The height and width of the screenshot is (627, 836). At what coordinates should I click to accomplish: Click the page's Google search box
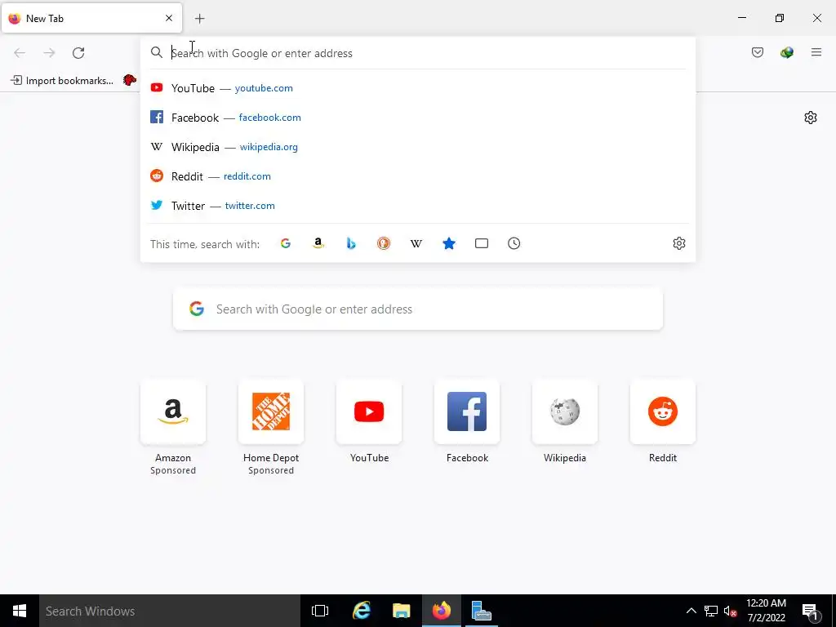click(417, 309)
